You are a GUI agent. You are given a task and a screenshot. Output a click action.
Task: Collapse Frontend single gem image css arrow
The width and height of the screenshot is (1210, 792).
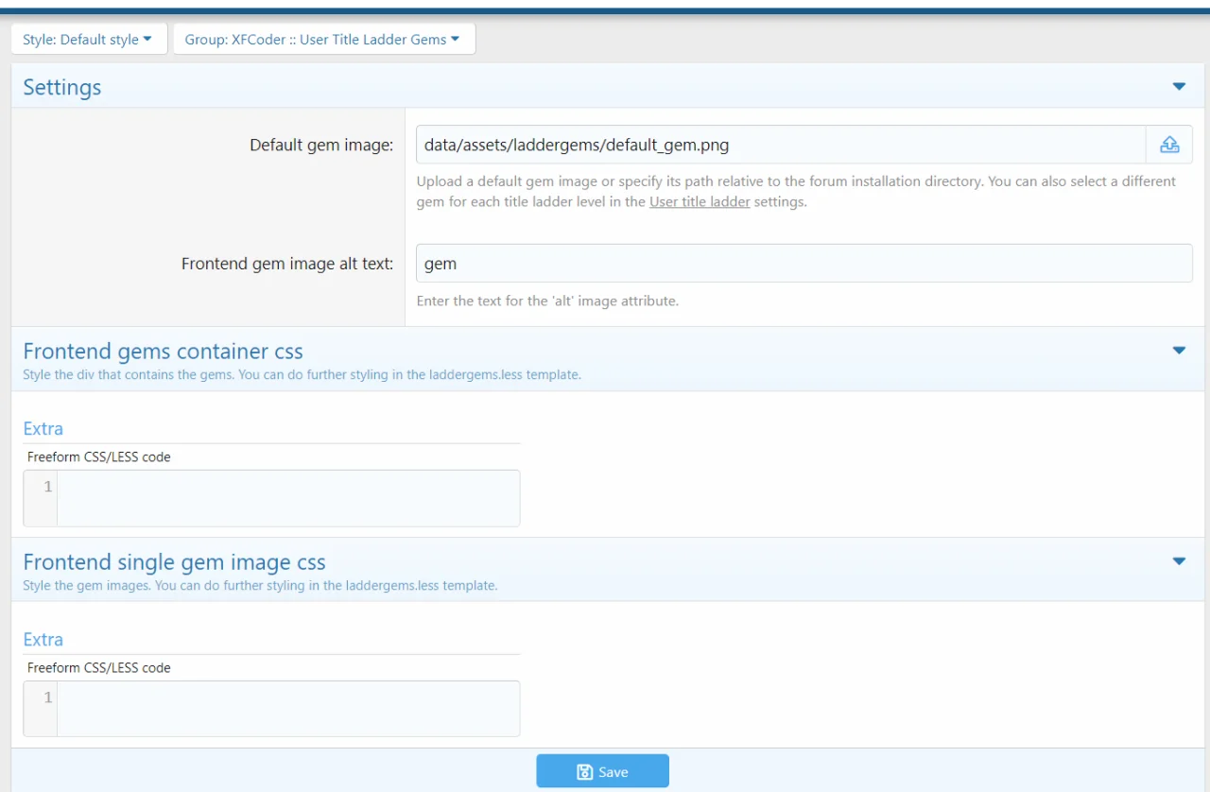[1179, 561]
